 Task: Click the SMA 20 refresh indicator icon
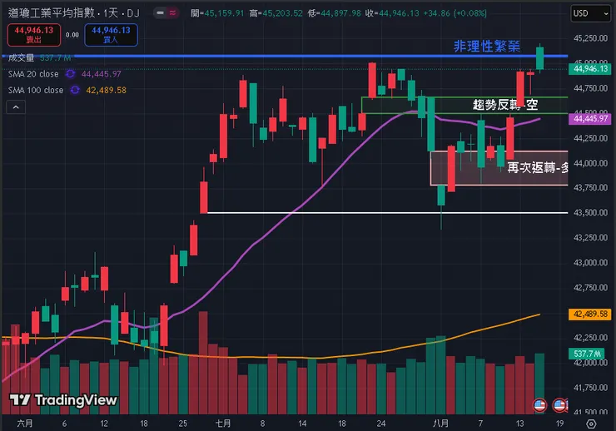coord(70,74)
